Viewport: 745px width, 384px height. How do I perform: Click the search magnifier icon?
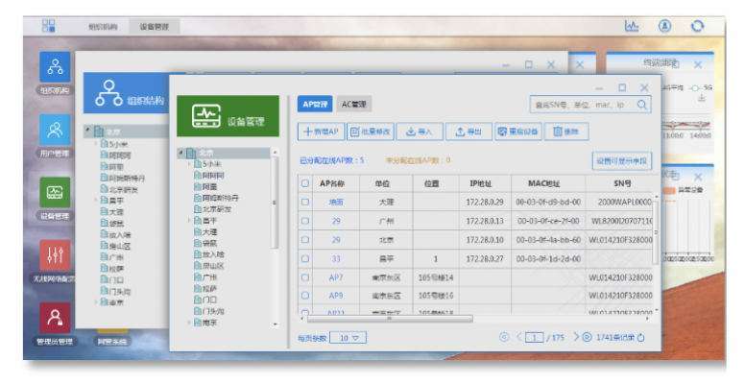(643, 105)
